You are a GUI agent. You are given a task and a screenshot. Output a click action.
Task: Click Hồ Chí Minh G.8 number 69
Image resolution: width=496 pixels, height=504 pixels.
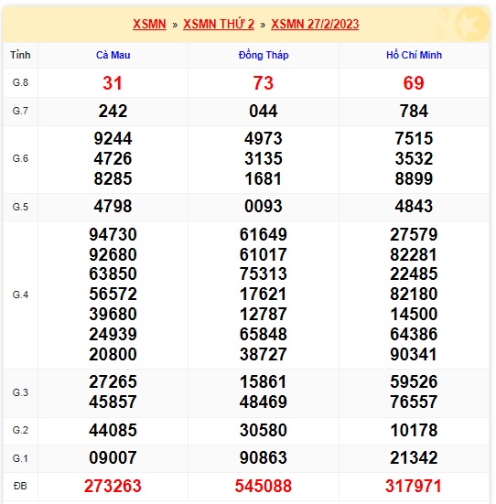click(x=414, y=83)
